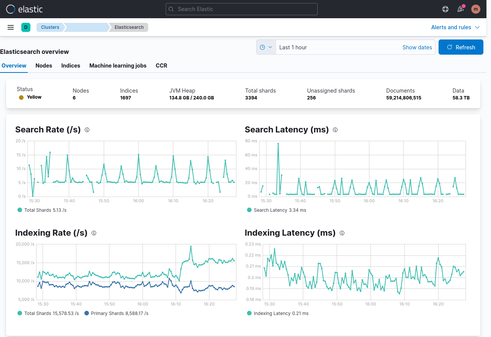
Task: Open the quick time range menu
Action: pyautogui.click(x=266, y=47)
